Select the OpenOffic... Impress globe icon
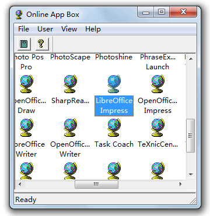Image resolution: width=210 pixels, height=216 pixels. (157, 84)
